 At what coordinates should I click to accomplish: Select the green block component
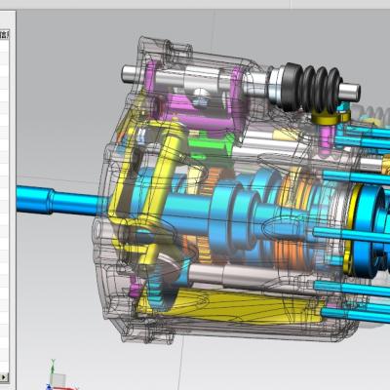click(x=208, y=145)
